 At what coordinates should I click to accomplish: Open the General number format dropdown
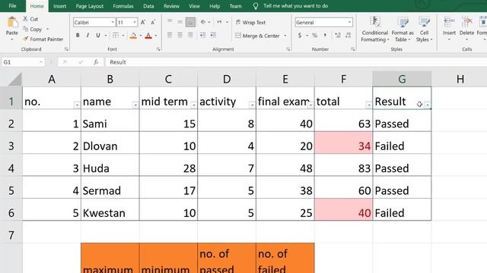coord(350,22)
